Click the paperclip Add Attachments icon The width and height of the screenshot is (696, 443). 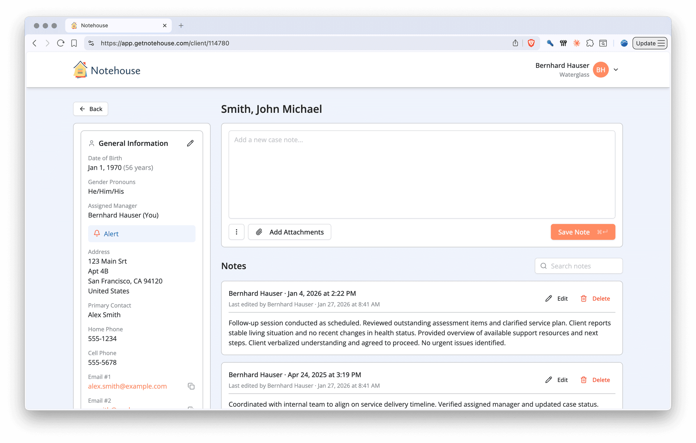tap(259, 232)
